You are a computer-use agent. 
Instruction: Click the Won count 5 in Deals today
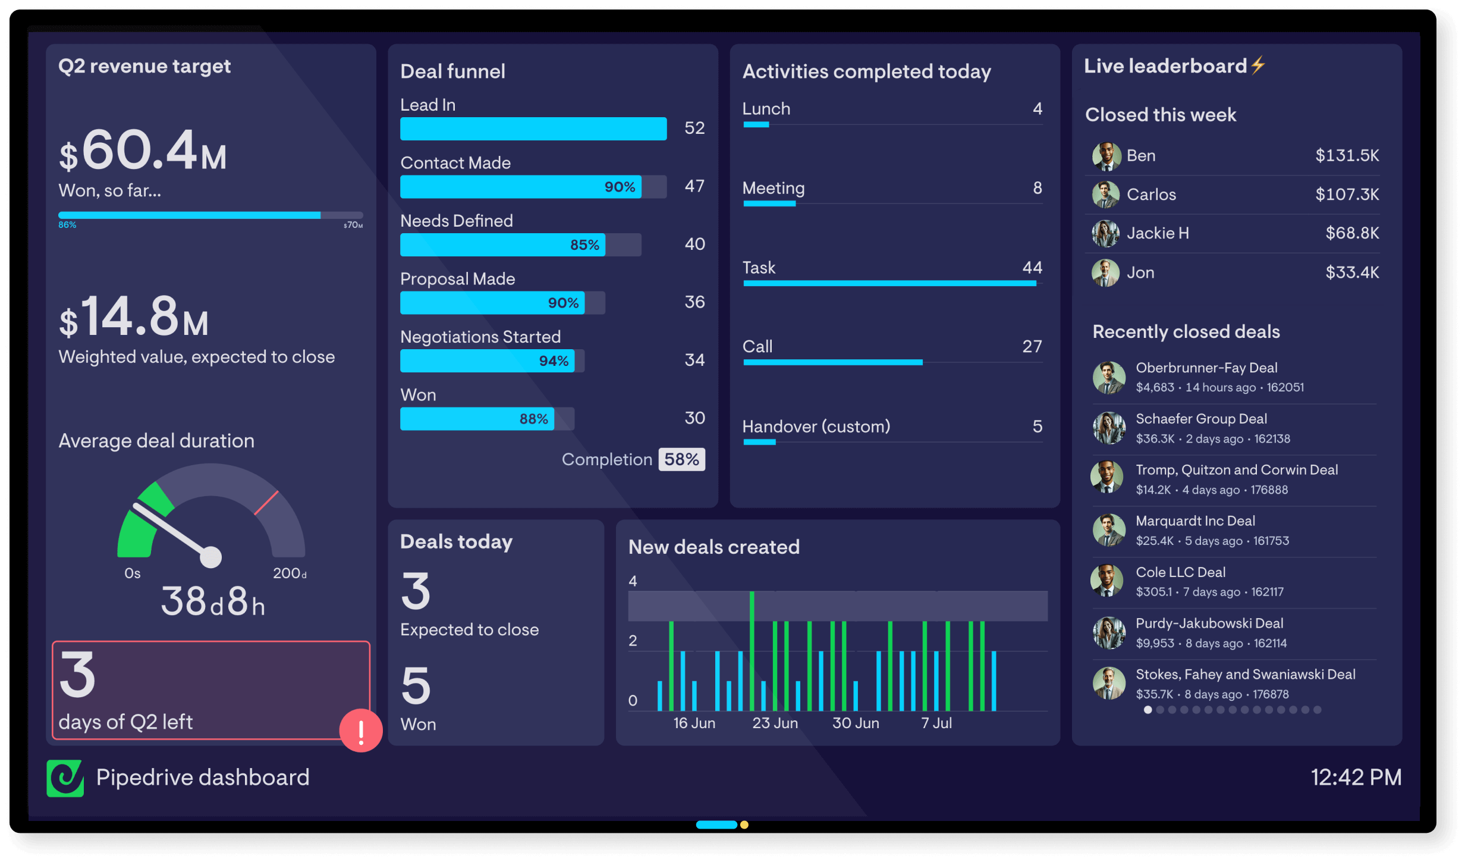click(x=416, y=686)
